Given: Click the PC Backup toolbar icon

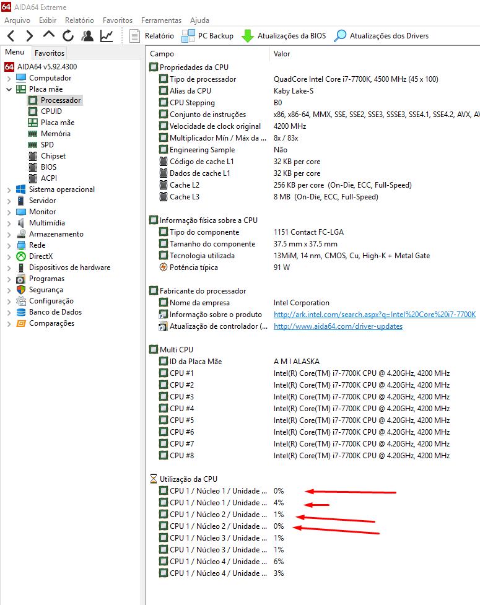Looking at the screenshot, I should (x=188, y=36).
